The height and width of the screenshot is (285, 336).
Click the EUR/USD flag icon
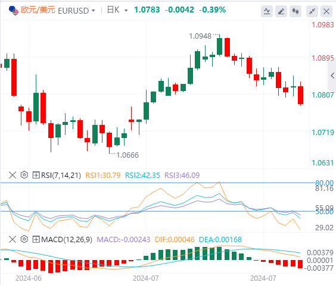[14, 11]
